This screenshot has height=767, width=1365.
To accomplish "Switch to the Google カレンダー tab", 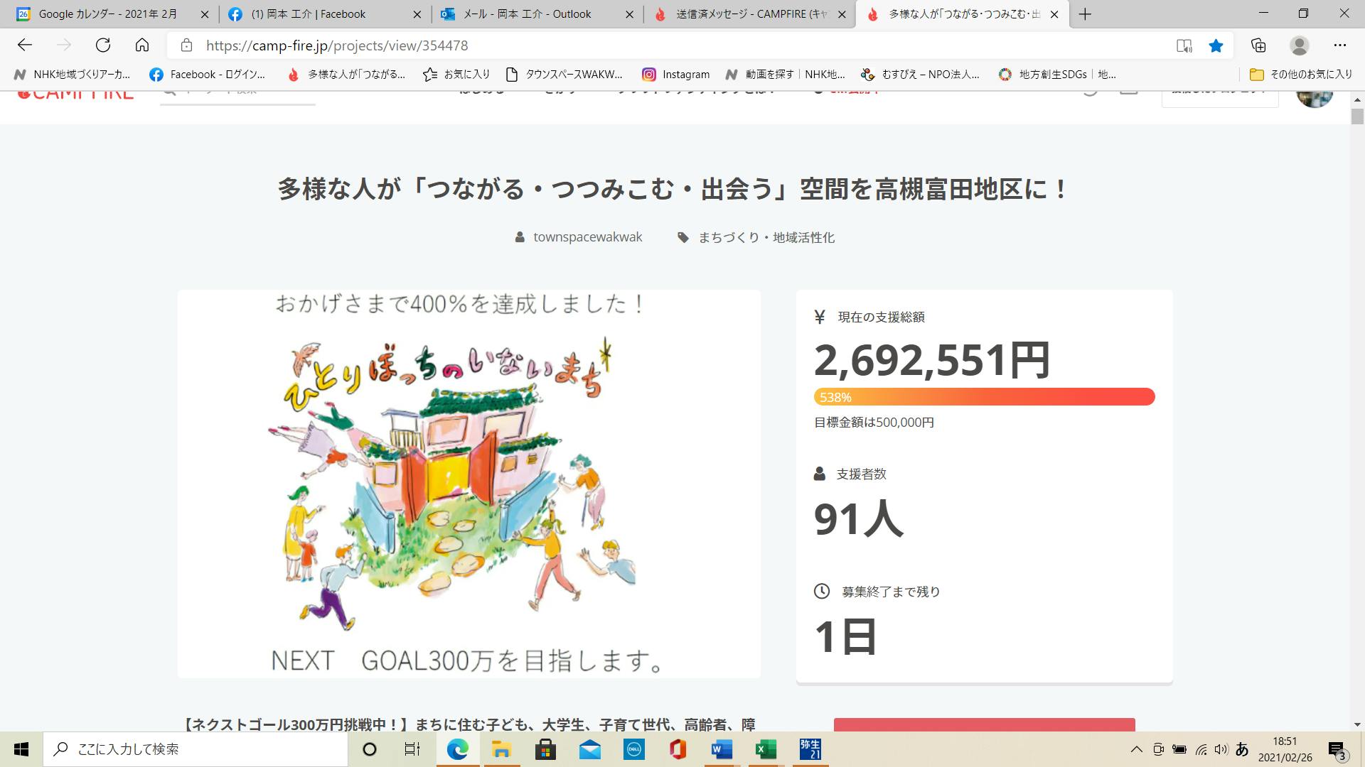I will click(x=108, y=14).
